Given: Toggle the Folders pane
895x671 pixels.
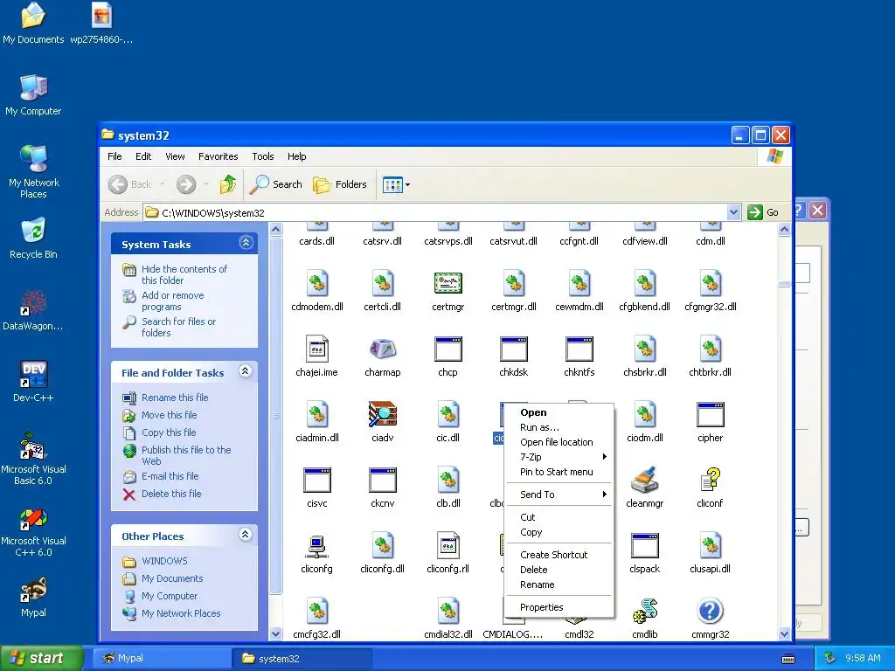Looking at the screenshot, I should point(340,184).
